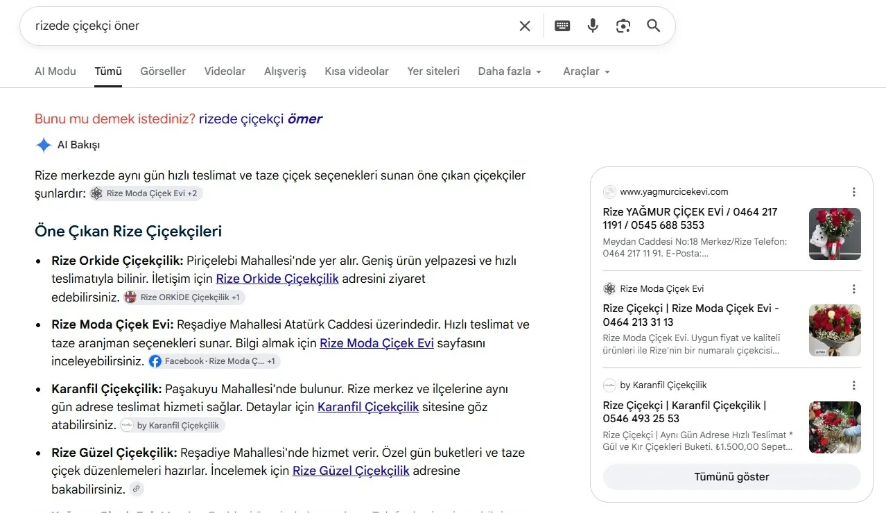Viewport: 886px width, 513px height.
Task: Switch to AI Modu tab
Action: coord(55,71)
